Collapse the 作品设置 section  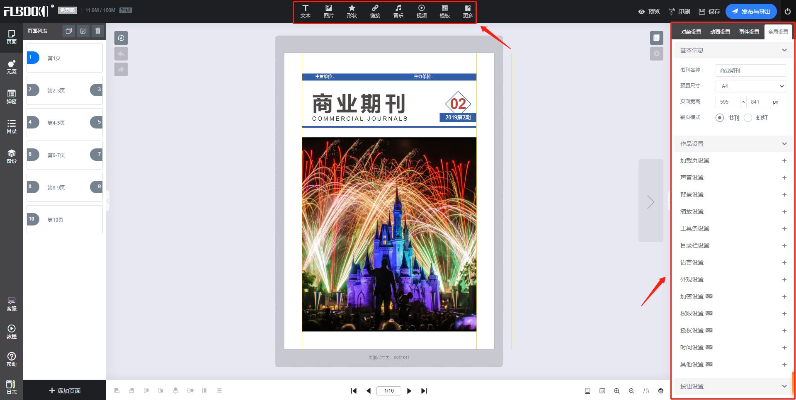[784, 144]
